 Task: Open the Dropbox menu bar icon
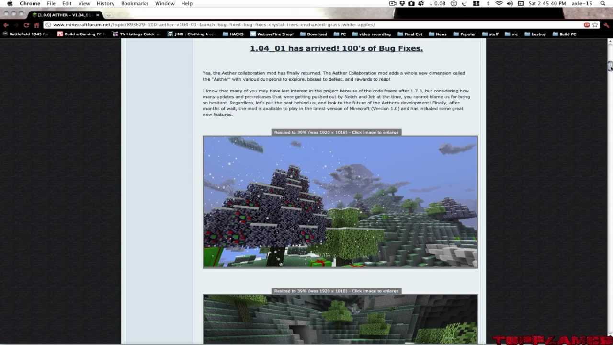pos(403,3)
